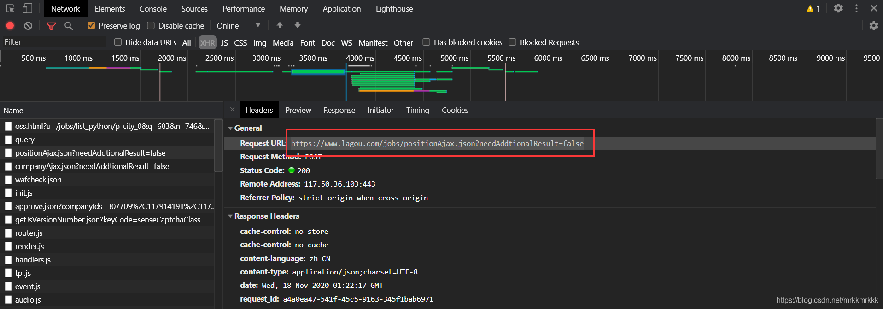Open the Lighthouse panel
The image size is (883, 309).
tap(394, 9)
